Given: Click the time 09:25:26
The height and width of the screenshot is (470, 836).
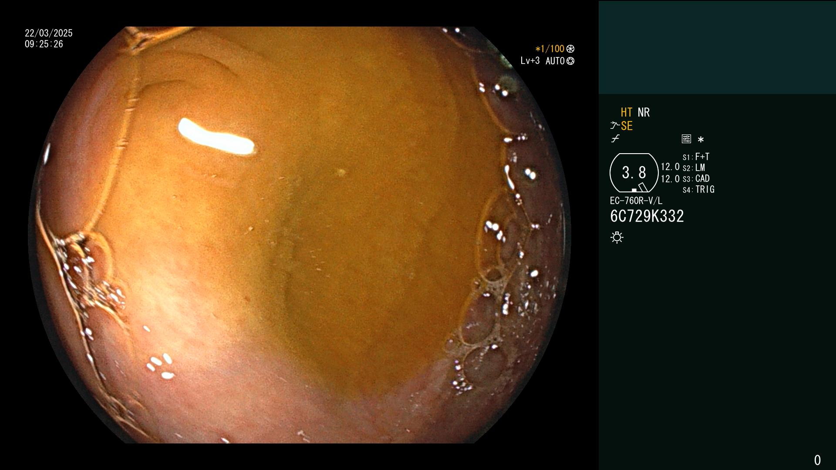Looking at the screenshot, I should [44, 44].
